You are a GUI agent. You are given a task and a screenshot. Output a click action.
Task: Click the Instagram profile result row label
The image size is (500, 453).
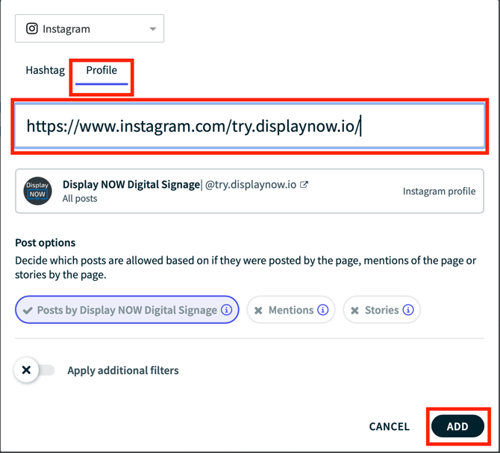coord(439,191)
